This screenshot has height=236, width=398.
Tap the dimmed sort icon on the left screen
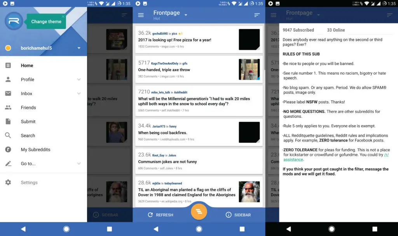pyautogui.click(x=124, y=15)
